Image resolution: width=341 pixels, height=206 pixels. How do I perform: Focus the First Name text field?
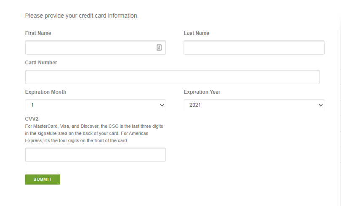pos(96,48)
